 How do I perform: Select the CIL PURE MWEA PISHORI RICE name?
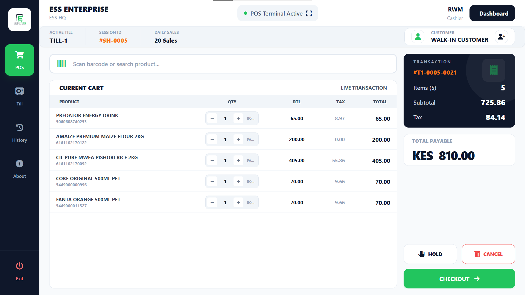point(97,157)
